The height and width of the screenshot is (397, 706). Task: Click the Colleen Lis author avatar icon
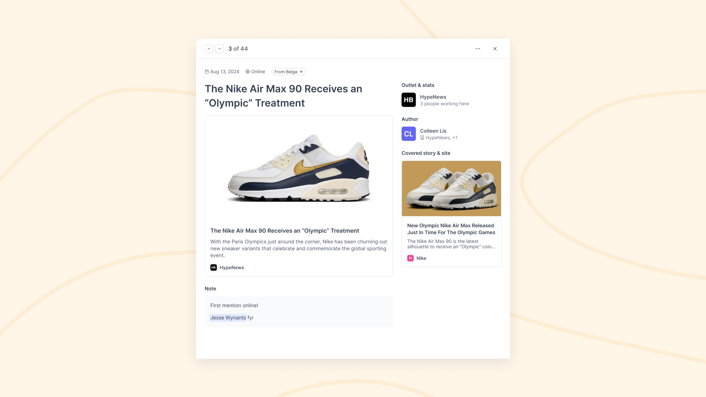click(x=408, y=134)
